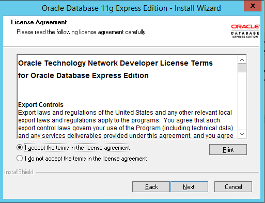Viewport: 265px width, 203px height.
Task: Click the license text scroll down arrow
Action: point(242,134)
